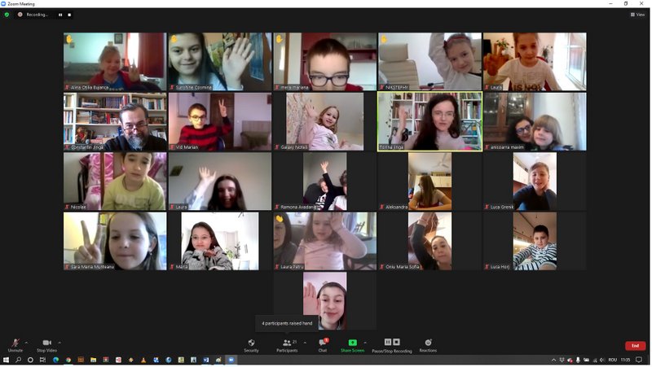Click the green encryption shield icon

click(x=7, y=15)
